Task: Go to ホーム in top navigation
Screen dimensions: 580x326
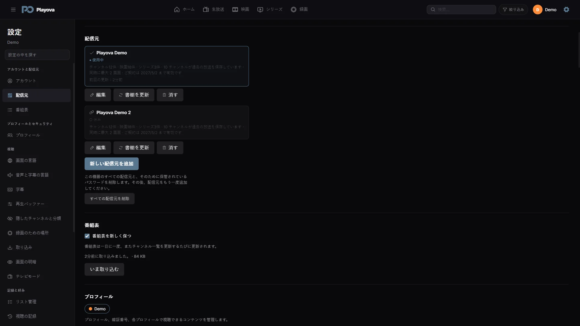Action: click(184, 9)
